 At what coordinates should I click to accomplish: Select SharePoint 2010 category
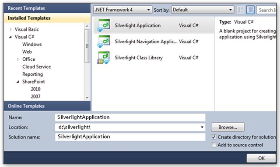click(35, 89)
